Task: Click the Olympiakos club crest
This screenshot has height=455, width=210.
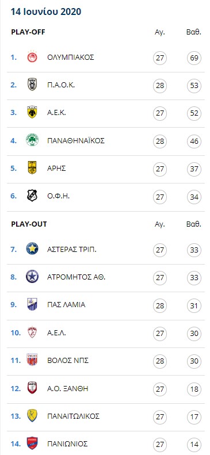Action: click(32, 57)
